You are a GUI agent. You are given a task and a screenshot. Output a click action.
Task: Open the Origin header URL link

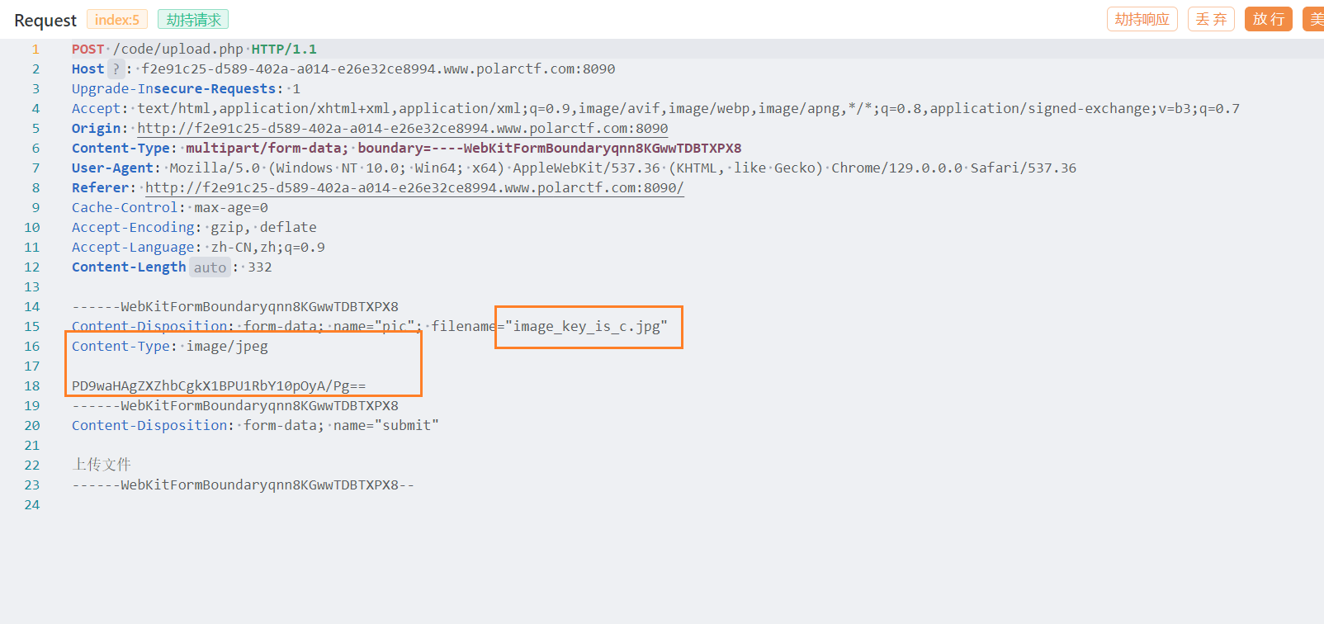tap(403, 129)
